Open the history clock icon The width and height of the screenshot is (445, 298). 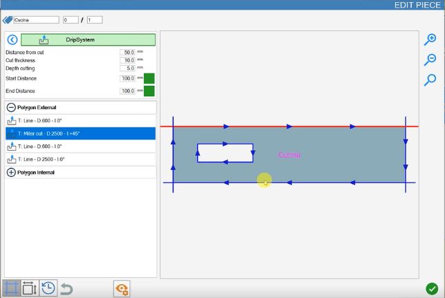48,288
